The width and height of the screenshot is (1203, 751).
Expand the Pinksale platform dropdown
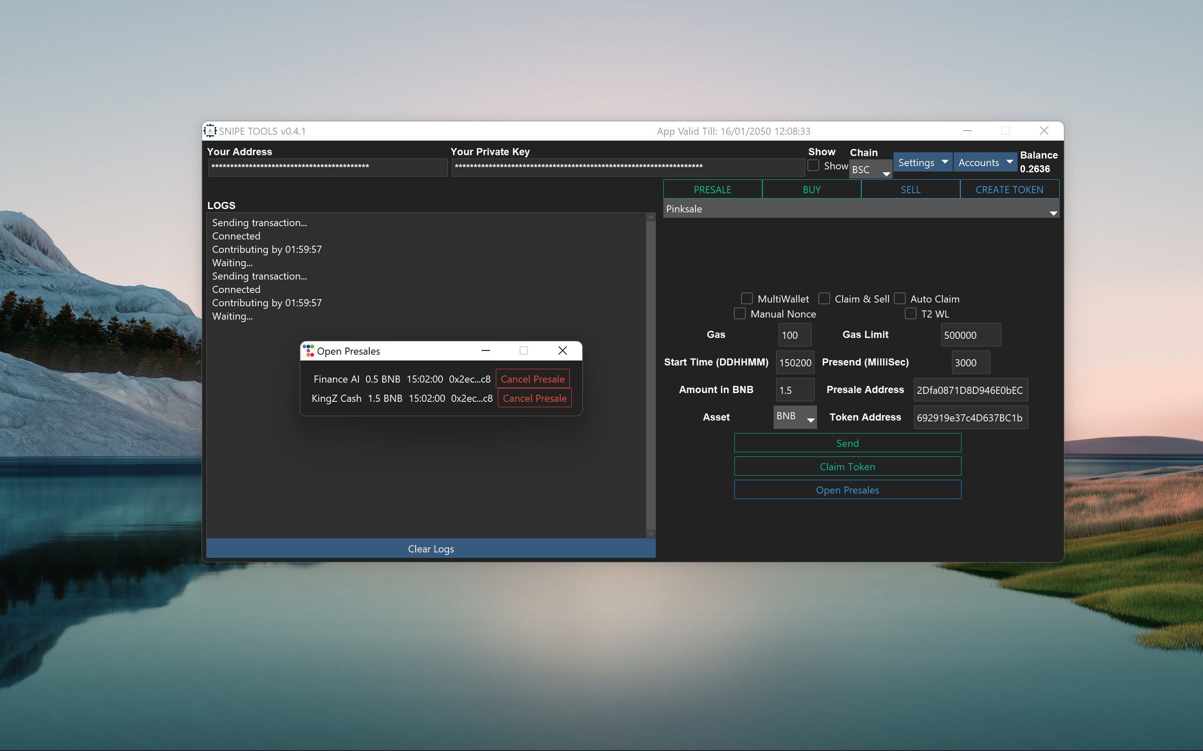860,209
